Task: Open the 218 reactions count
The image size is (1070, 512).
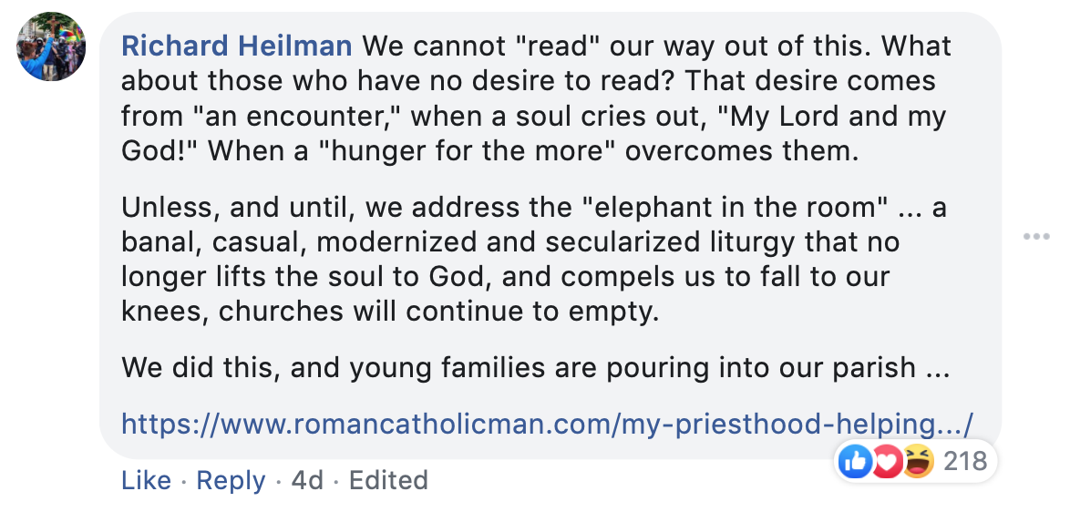Action: tap(965, 462)
